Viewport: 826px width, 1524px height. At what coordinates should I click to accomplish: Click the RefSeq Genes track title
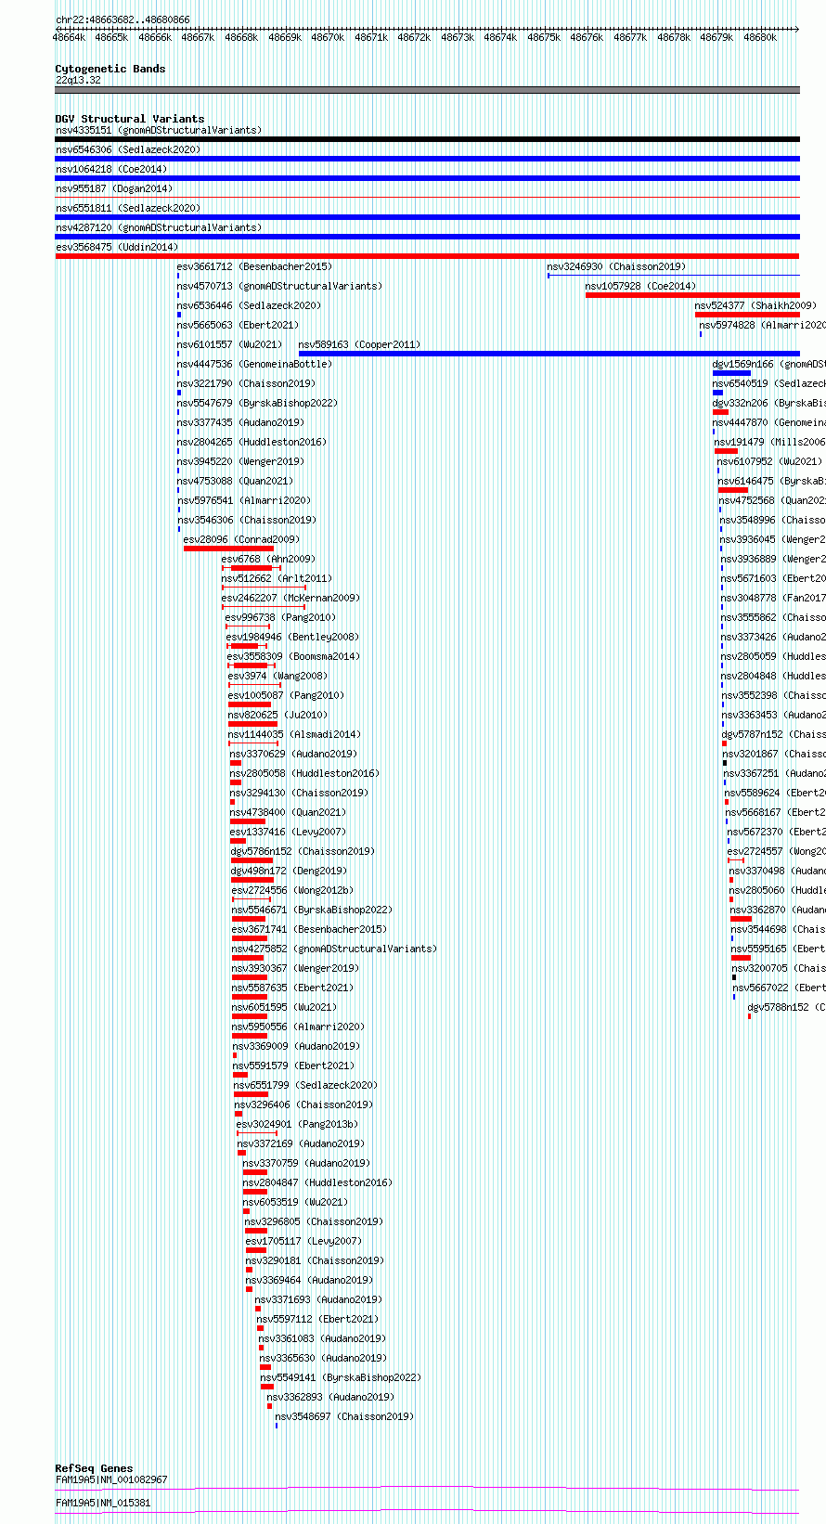(94, 1468)
